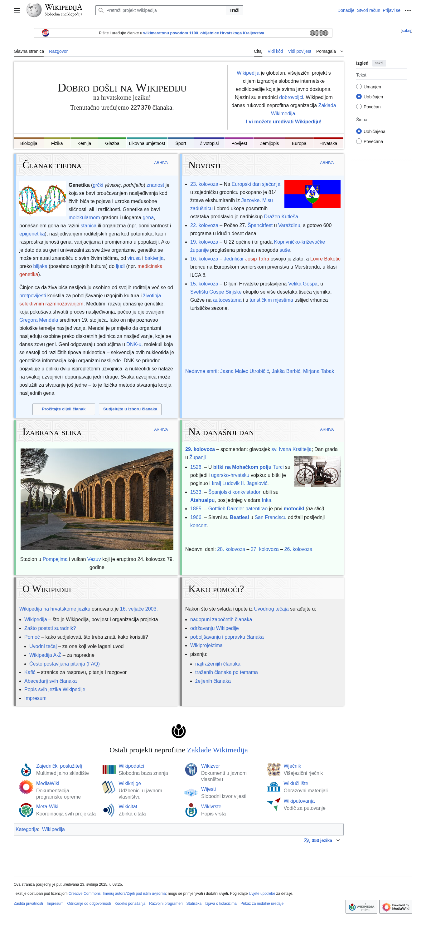Open the Wikinews icon
Viewport: 426px width, 941px height.
(191, 792)
